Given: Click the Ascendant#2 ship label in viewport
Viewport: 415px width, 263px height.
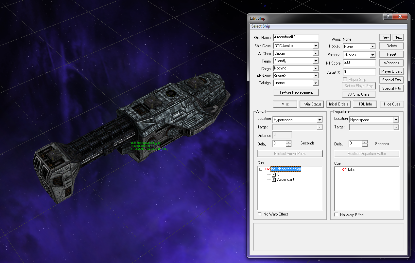Looking at the screenshot, I should click(x=146, y=143).
